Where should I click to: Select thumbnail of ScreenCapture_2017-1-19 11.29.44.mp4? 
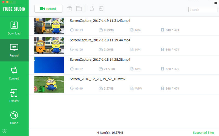pos(49,45)
